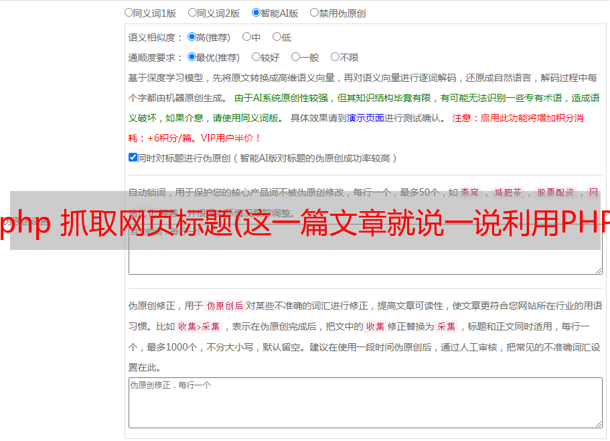Set 通顺度要求 to 一般

click(296, 57)
